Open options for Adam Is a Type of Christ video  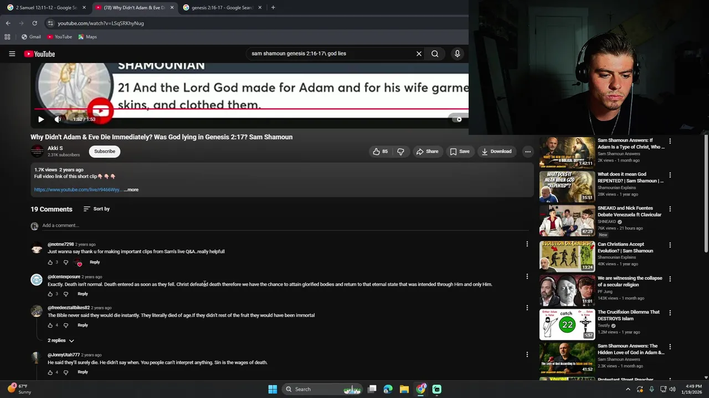(x=670, y=141)
